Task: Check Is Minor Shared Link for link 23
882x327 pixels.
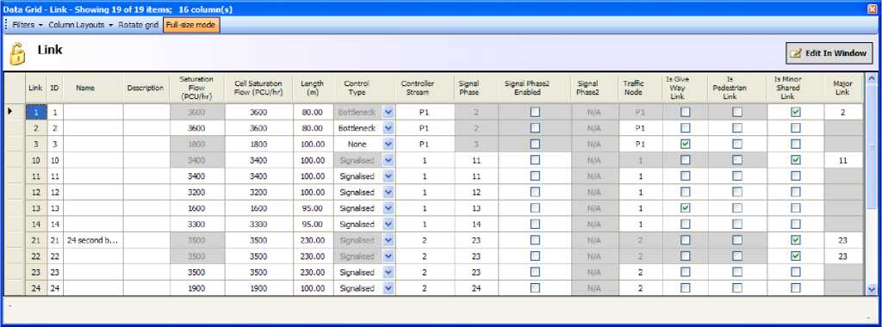Action: pos(795,273)
